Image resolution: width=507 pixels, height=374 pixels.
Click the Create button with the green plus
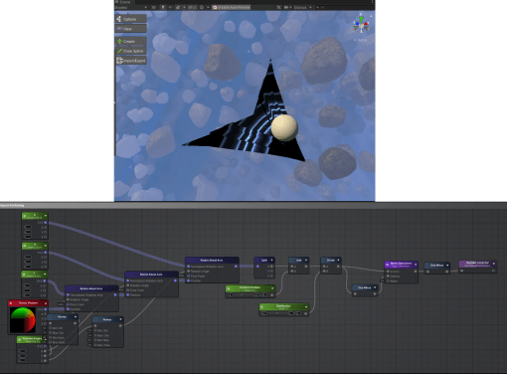(x=131, y=41)
